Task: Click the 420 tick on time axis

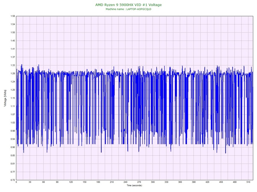Action: coord(208,182)
